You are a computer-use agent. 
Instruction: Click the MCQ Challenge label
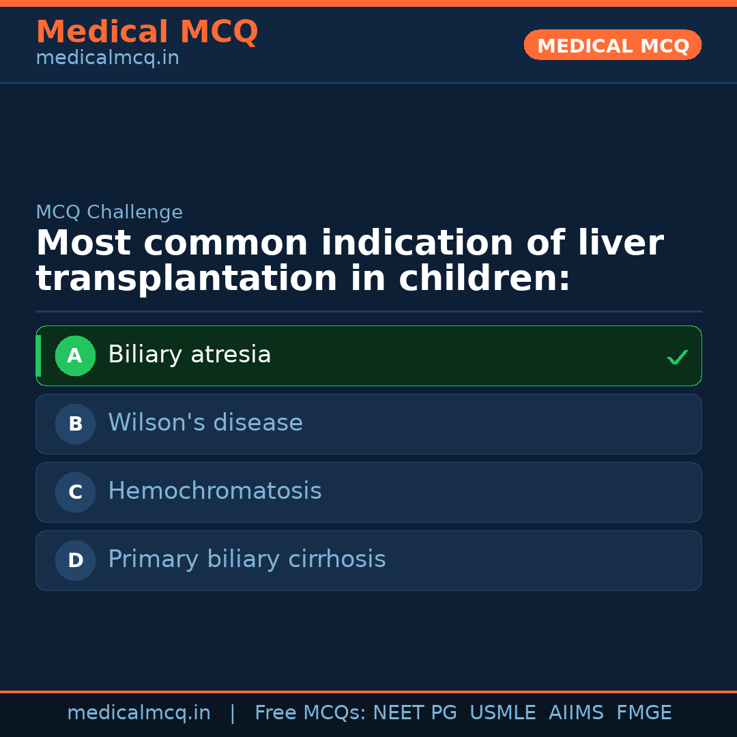point(109,212)
